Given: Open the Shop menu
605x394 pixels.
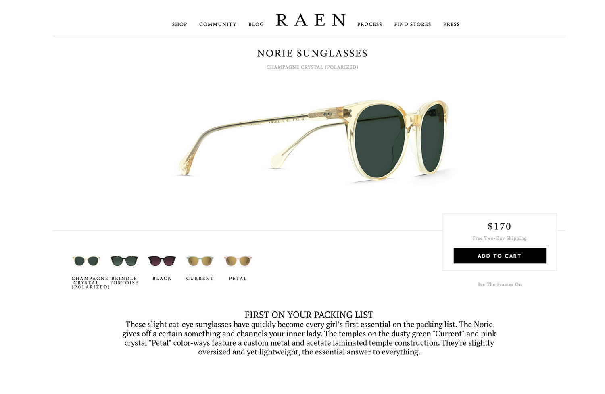Looking at the screenshot, I should tap(179, 24).
